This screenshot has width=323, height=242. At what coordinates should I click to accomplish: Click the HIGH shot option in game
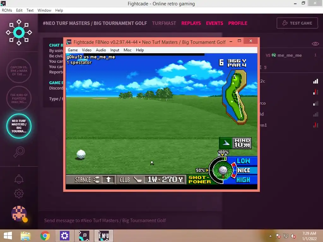243,180
